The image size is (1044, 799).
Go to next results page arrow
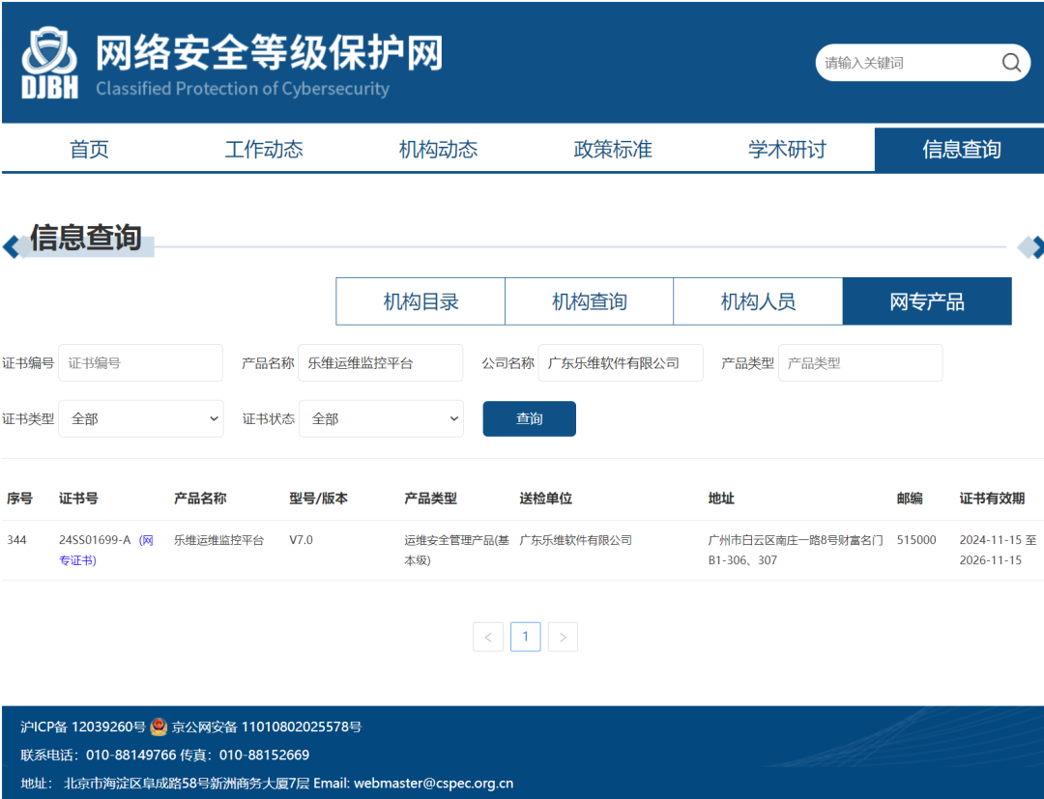(x=563, y=637)
